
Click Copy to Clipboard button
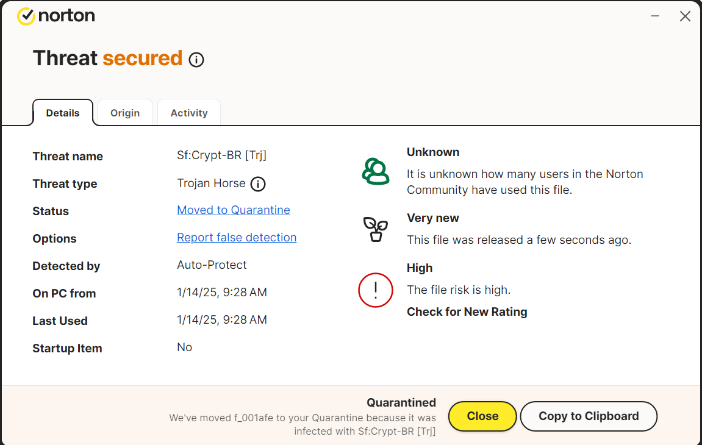(x=589, y=416)
